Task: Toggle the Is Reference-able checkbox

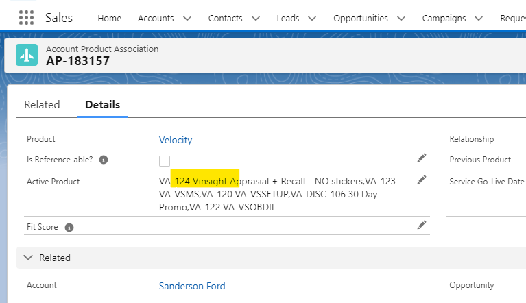Action: pos(165,161)
